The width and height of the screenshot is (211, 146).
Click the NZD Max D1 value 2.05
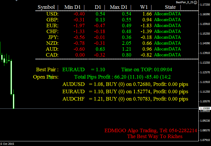pos(126,43)
